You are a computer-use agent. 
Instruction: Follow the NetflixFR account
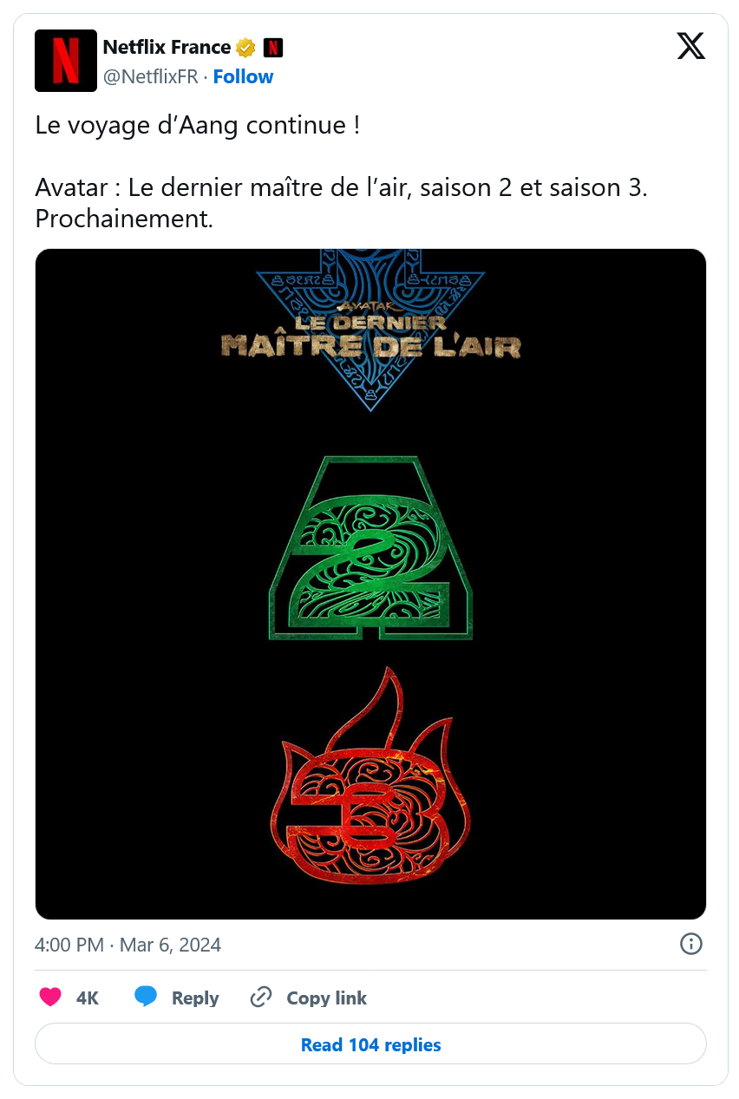point(243,76)
